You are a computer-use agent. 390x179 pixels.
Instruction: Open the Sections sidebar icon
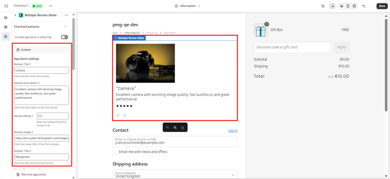(x=6, y=18)
